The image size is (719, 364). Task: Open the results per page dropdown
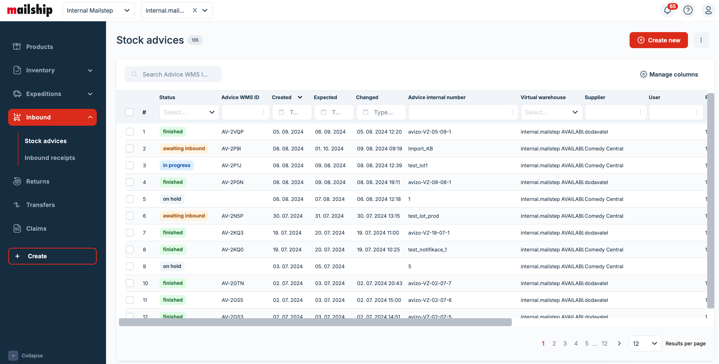645,343
